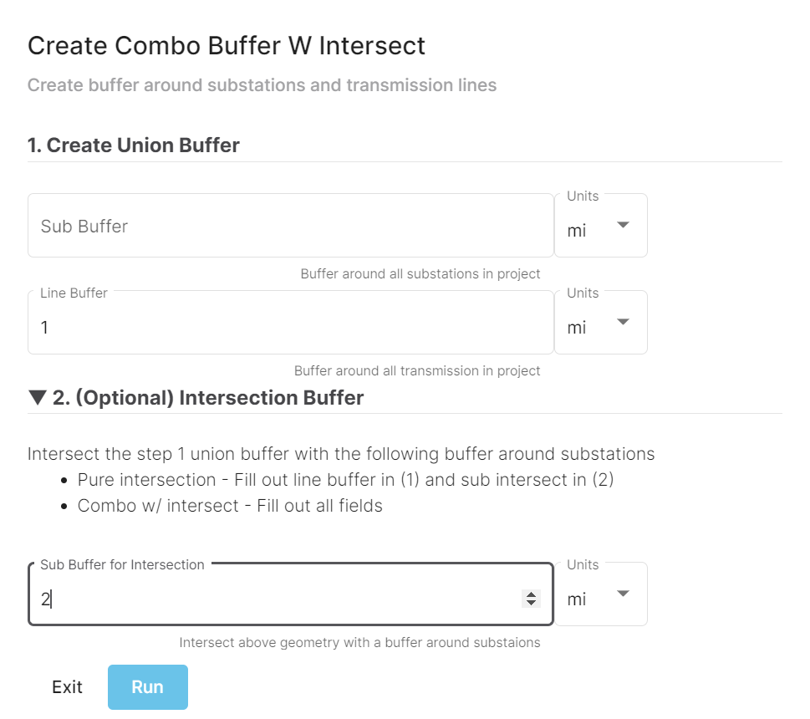Image resolution: width=810 pixels, height=719 pixels.
Task: Click Exit to close the dialog
Action: tap(66, 686)
